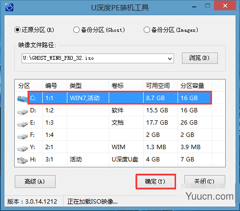Click the E: drive icon
The height and width of the screenshot is (211, 240).
pos(23,124)
